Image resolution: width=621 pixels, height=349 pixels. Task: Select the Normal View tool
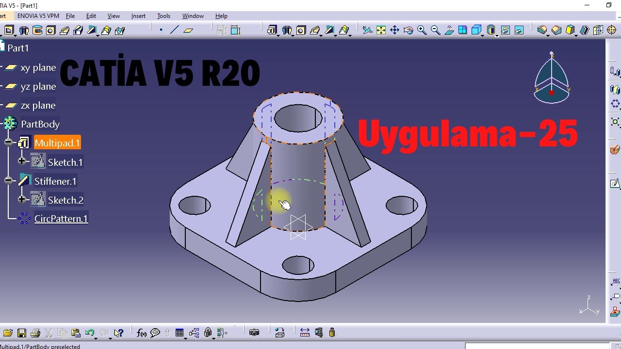[x=449, y=30]
